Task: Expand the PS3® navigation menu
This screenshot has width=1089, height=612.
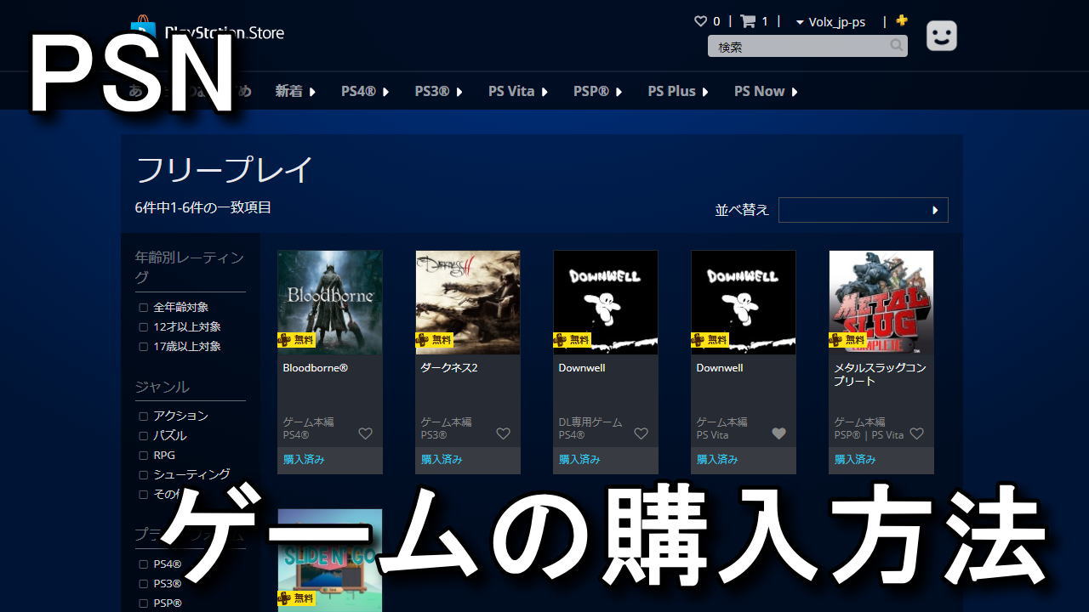Action: [x=438, y=91]
